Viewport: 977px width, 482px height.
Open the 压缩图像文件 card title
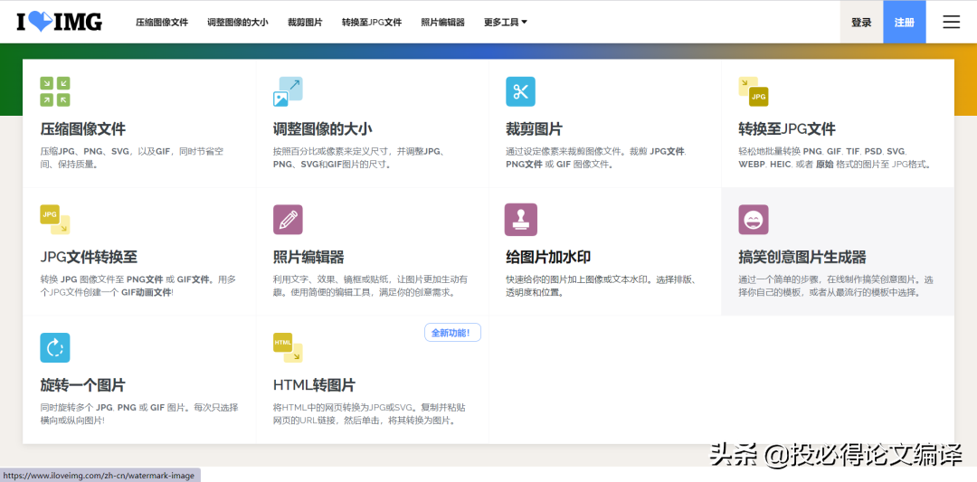tap(83, 129)
